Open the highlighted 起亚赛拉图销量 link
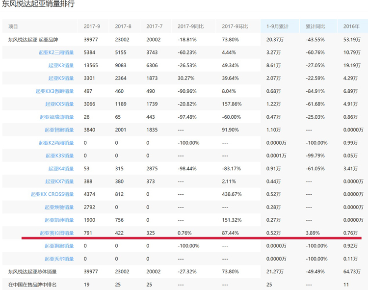This screenshot has width=368, height=290. pos(56,233)
